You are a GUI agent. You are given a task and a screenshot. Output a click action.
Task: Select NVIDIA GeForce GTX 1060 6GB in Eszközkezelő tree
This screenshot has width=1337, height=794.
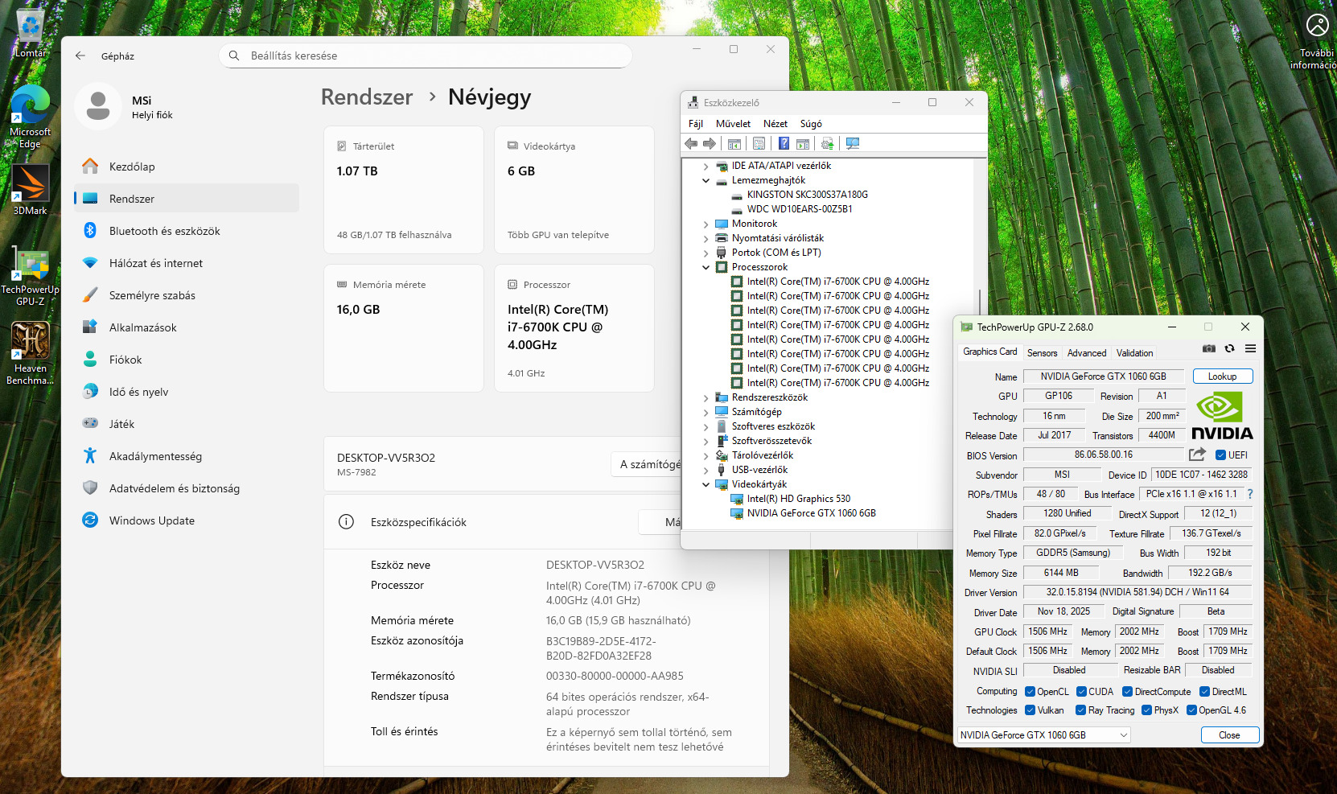click(811, 513)
